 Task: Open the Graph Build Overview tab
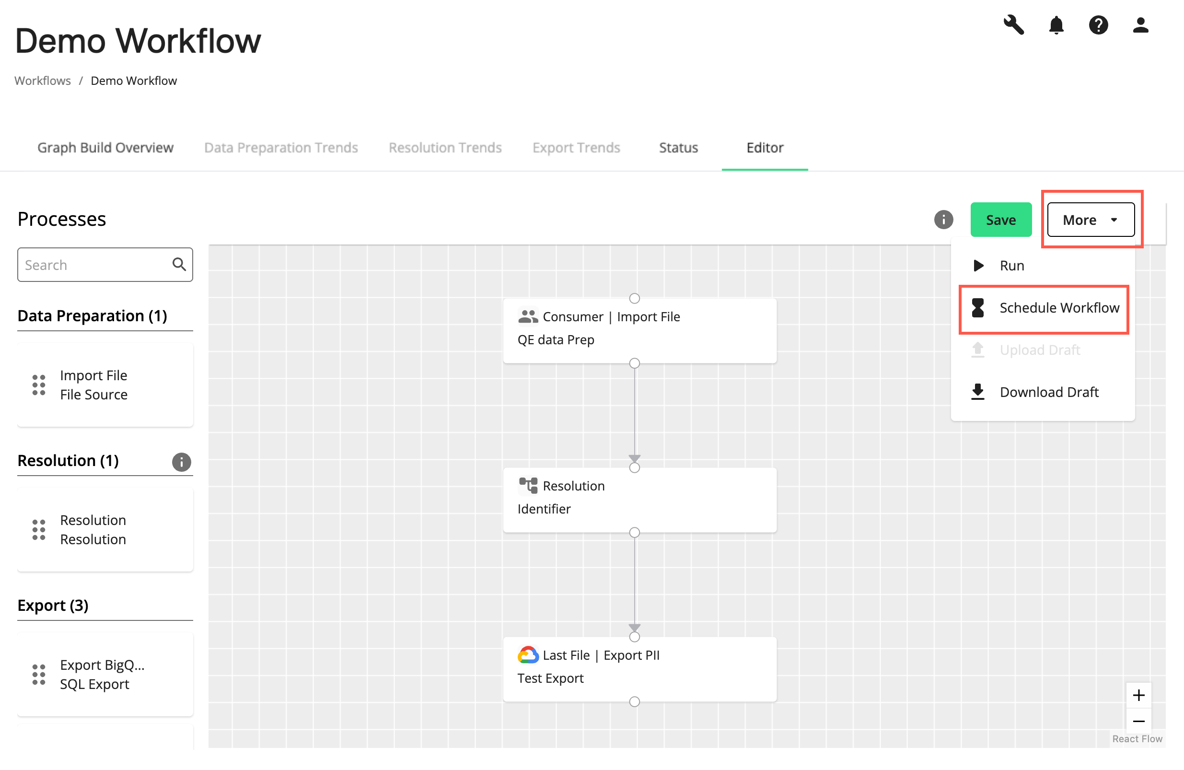coord(105,147)
